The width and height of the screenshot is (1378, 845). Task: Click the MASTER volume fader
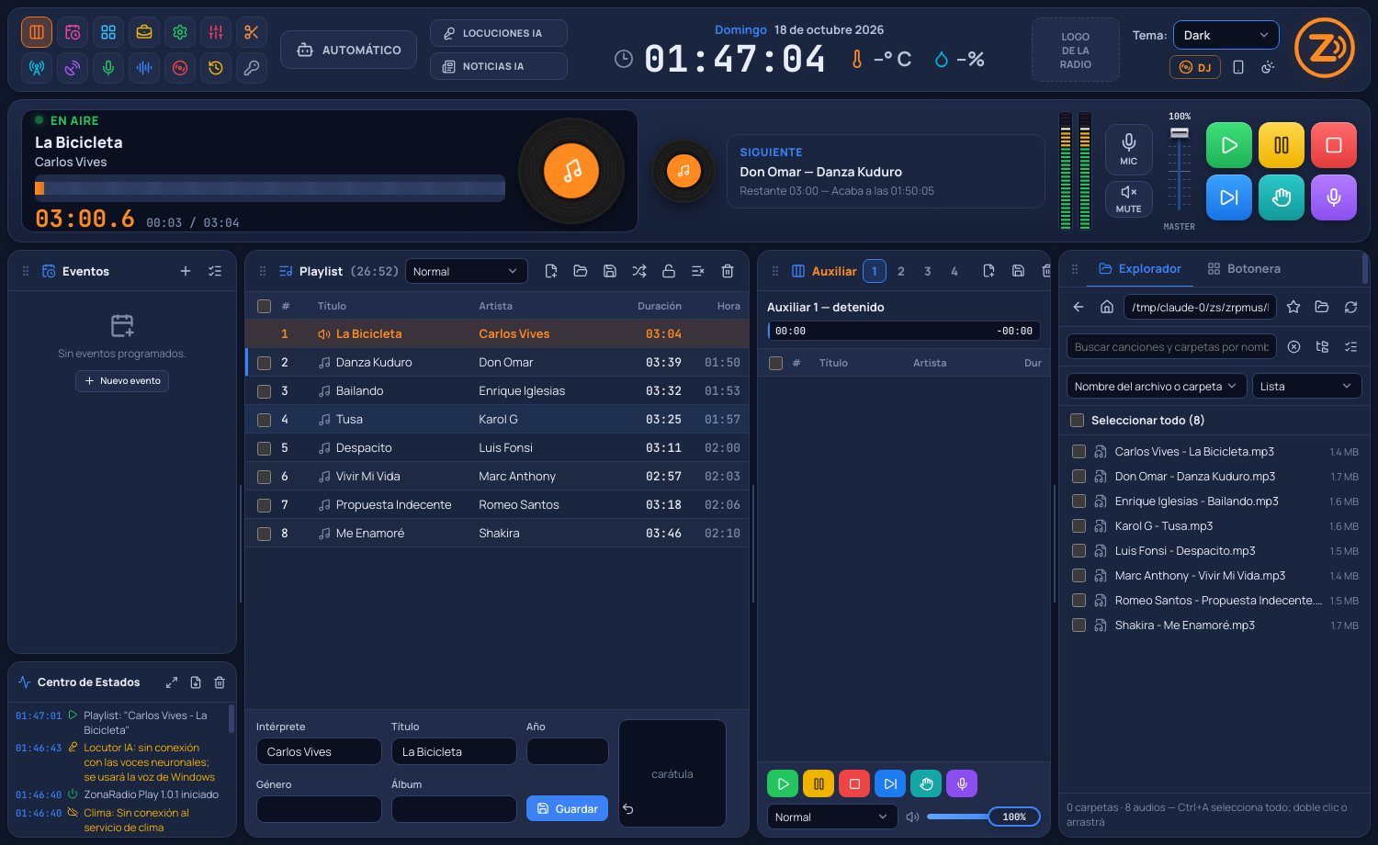[1180, 169]
